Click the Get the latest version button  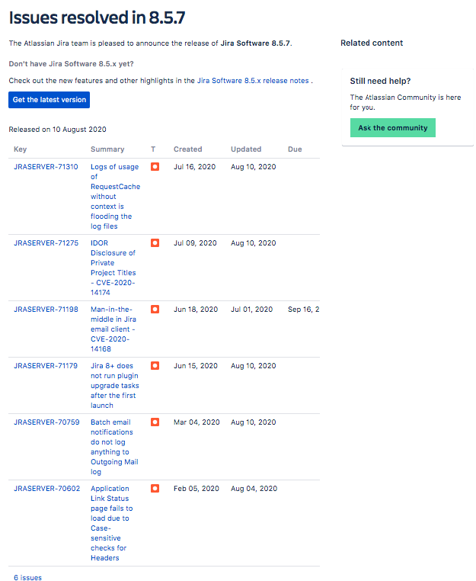pyautogui.click(x=50, y=100)
